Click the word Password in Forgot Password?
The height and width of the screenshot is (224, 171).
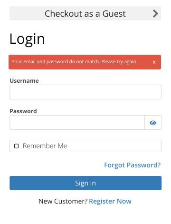(143, 165)
